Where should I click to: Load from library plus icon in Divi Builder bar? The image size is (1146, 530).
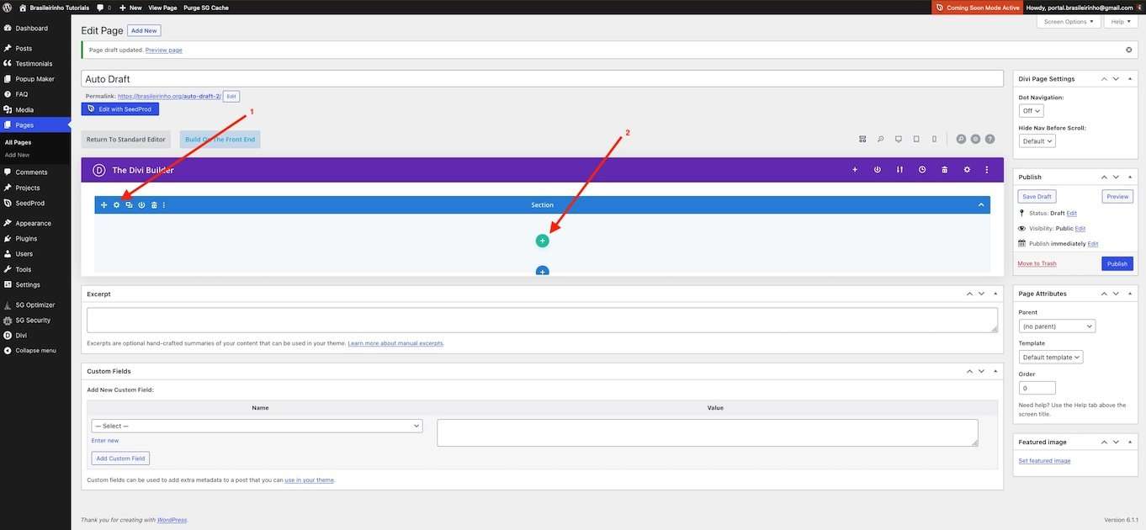855,170
